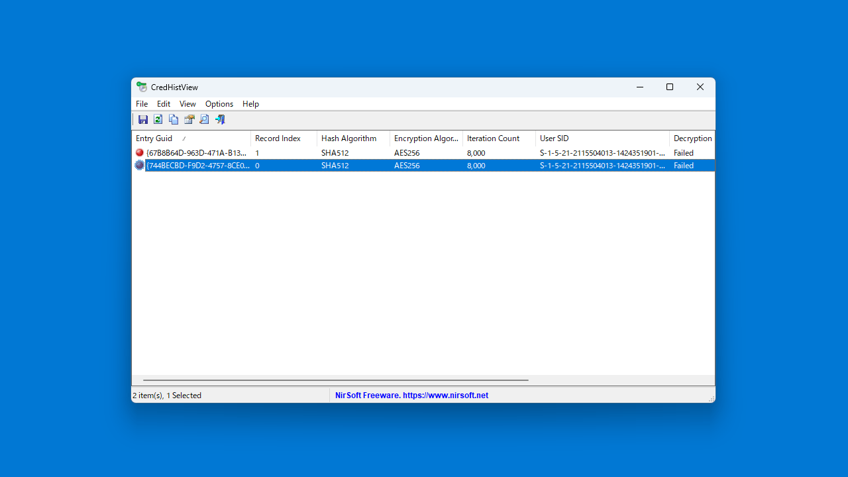Click 8,000 iteration count in selected row
This screenshot has height=477, width=848.
pyautogui.click(x=476, y=166)
